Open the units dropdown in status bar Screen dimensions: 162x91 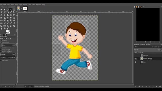(x=27, y=86)
